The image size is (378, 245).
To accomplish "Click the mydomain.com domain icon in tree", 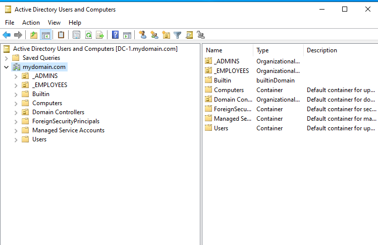I will [16, 67].
